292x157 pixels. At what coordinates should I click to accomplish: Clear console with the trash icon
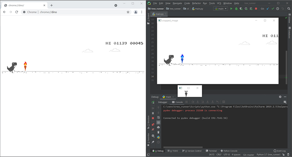pos(158,132)
